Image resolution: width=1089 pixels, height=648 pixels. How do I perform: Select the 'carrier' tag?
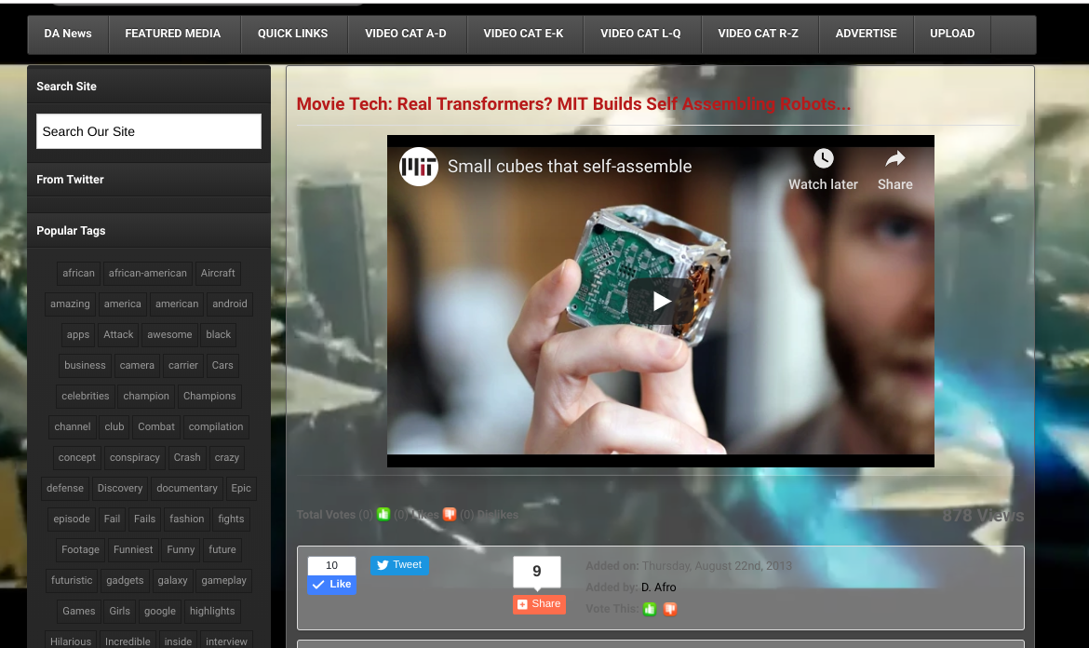pyautogui.click(x=183, y=365)
